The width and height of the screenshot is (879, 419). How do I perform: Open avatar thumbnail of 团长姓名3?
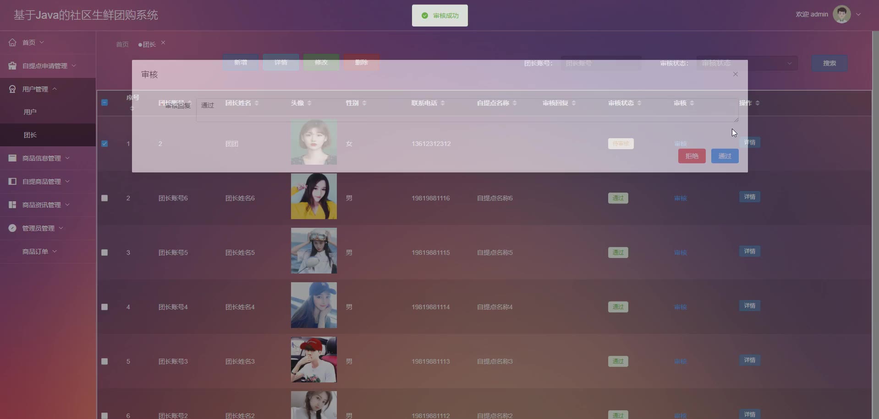[x=314, y=360]
